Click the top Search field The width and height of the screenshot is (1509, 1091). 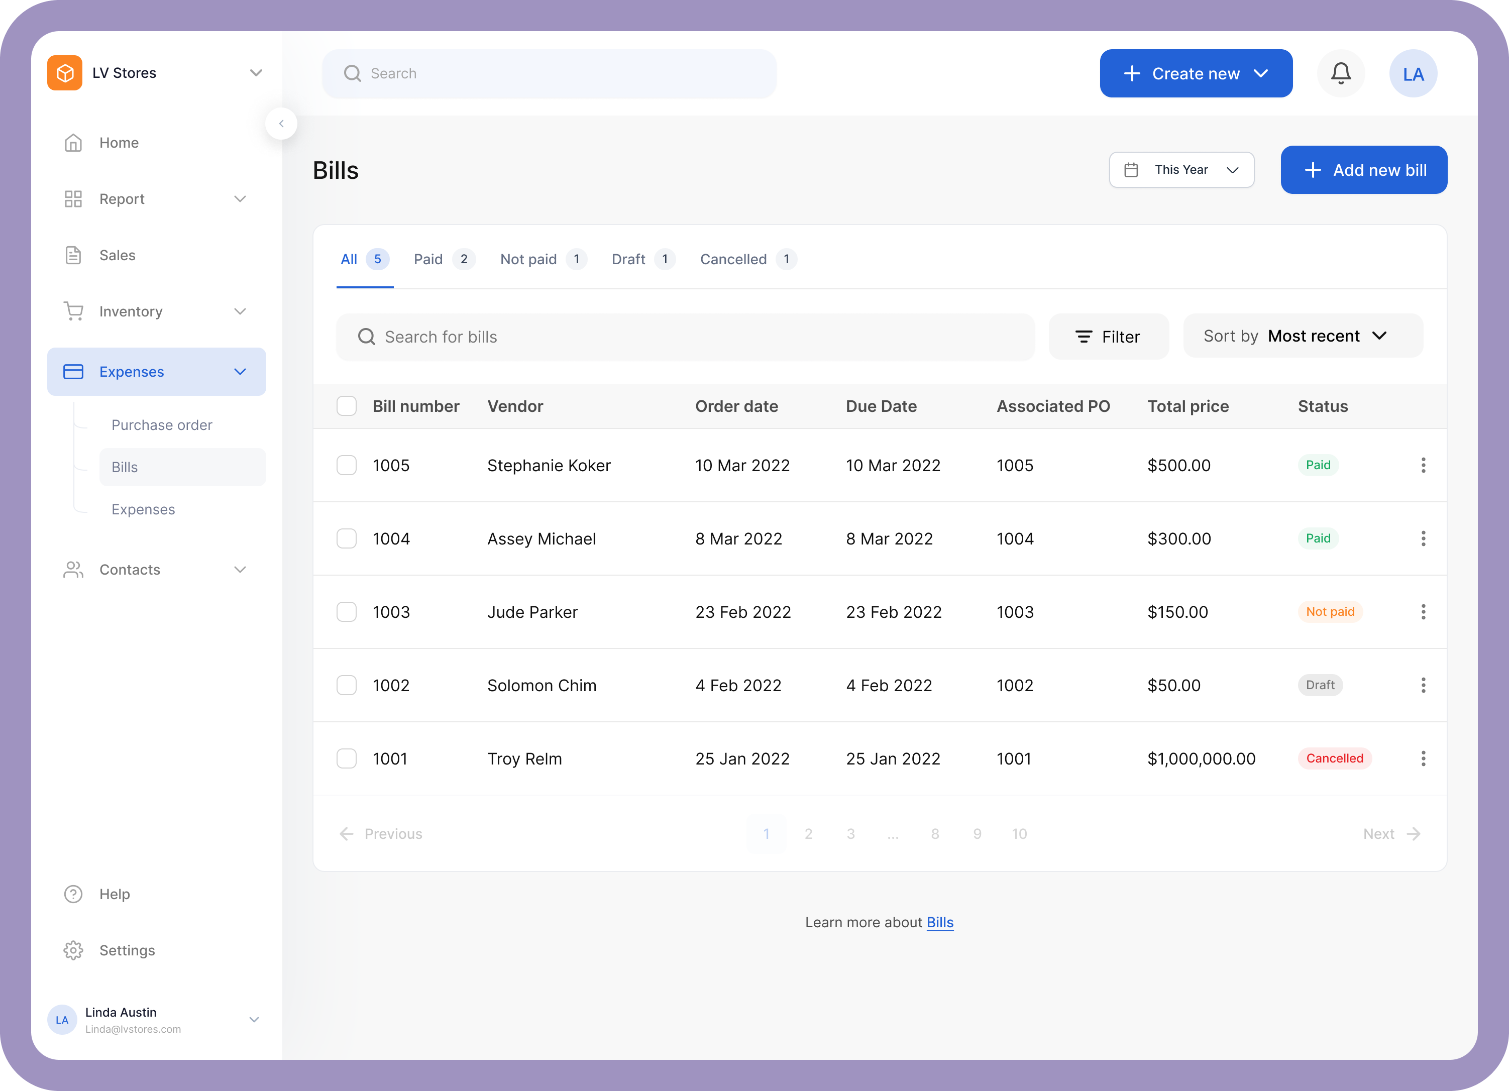[549, 73]
